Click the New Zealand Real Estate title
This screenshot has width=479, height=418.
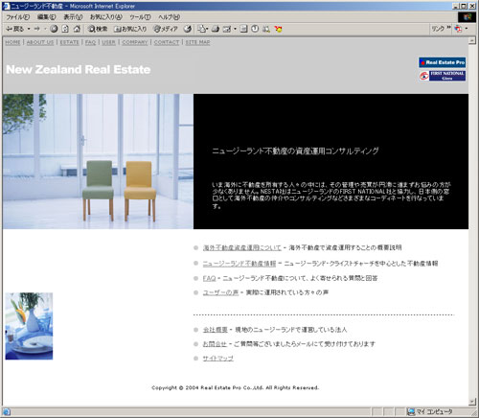[x=79, y=70]
